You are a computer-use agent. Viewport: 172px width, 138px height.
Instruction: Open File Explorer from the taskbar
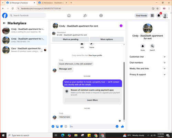tap(76, 135)
